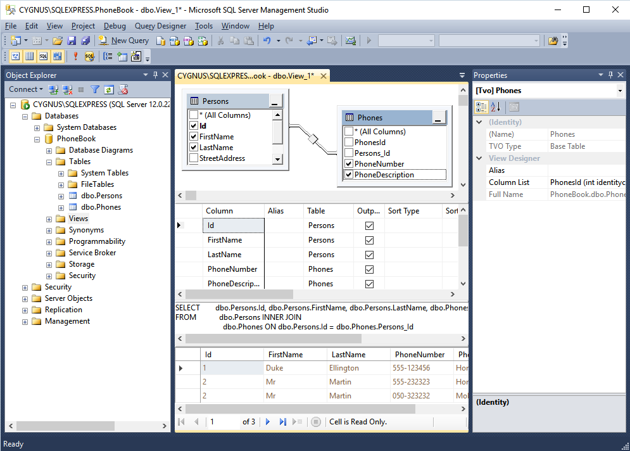Click the Connect Object Explorer icon

pos(53,90)
